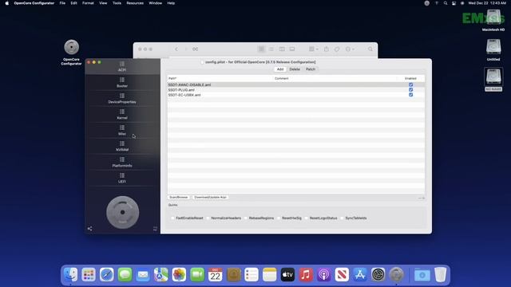Switch to the Add tab
Image resolution: width=511 pixels, height=287 pixels.
280,69
